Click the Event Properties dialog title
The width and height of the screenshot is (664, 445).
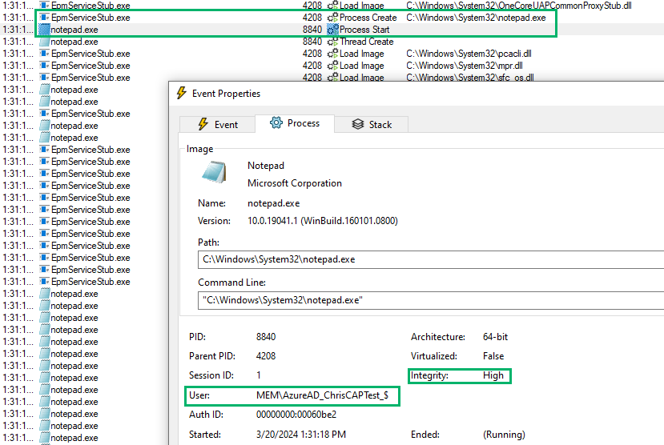click(226, 94)
